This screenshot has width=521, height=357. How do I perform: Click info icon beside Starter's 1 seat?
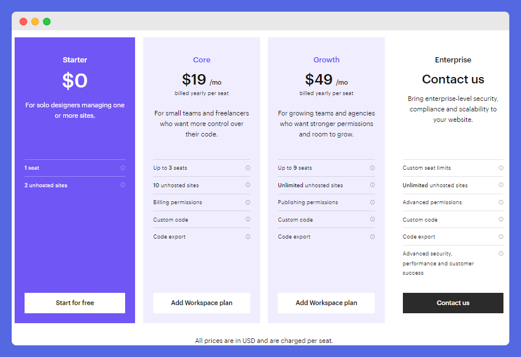click(x=123, y=168)
